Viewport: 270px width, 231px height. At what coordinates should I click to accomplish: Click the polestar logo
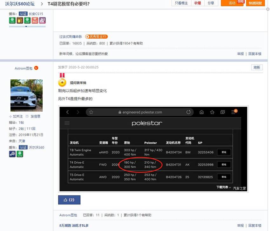click(147, 123)
